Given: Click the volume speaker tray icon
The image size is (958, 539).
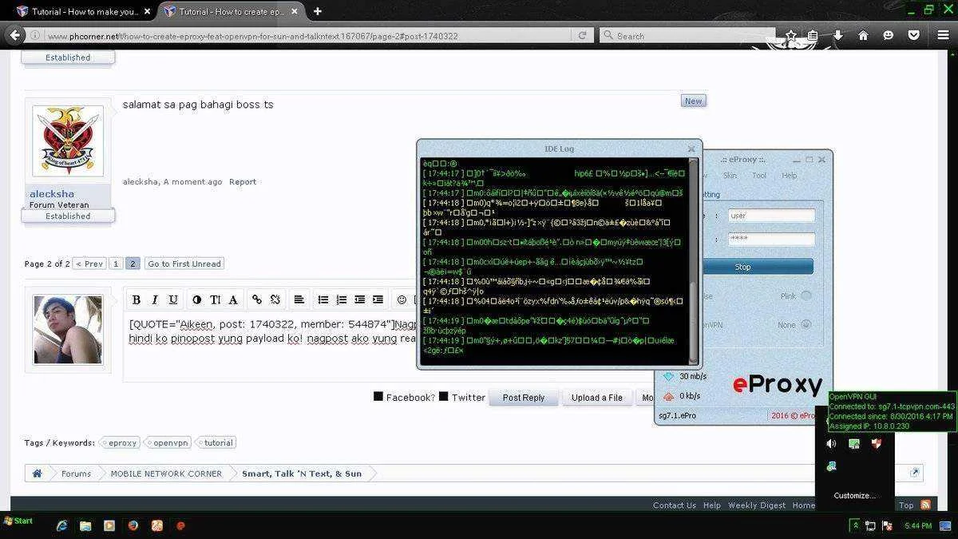Looking at the screenshot, I should 831,443.
